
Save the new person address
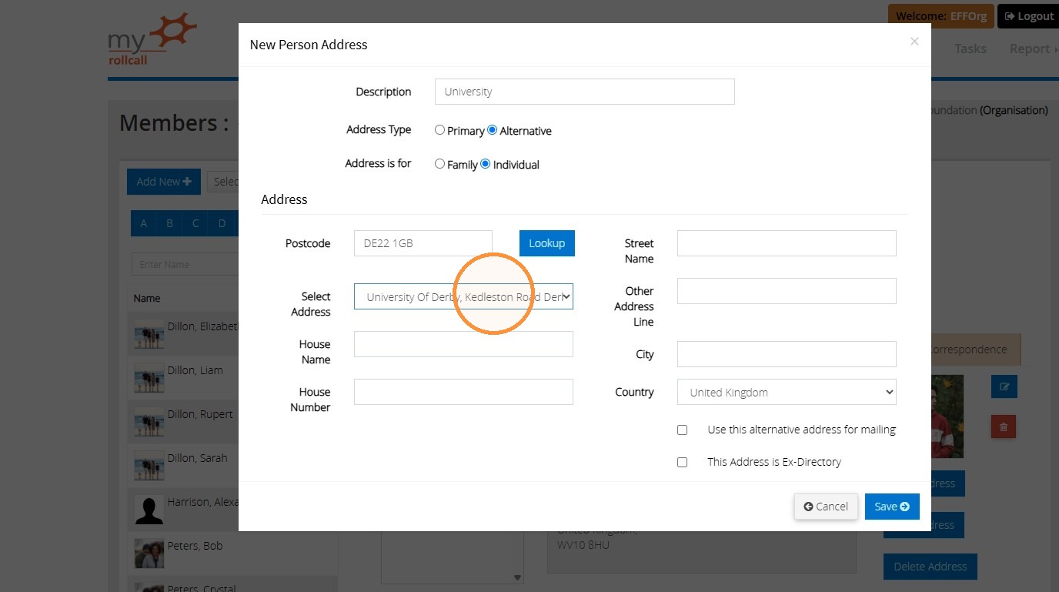point(892,507)
